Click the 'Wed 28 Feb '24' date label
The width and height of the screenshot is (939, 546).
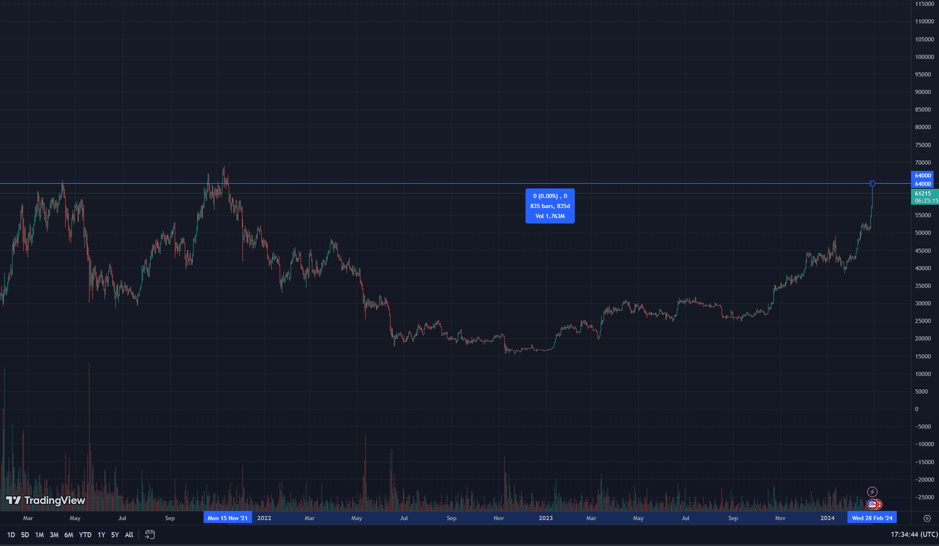point(872,518)
